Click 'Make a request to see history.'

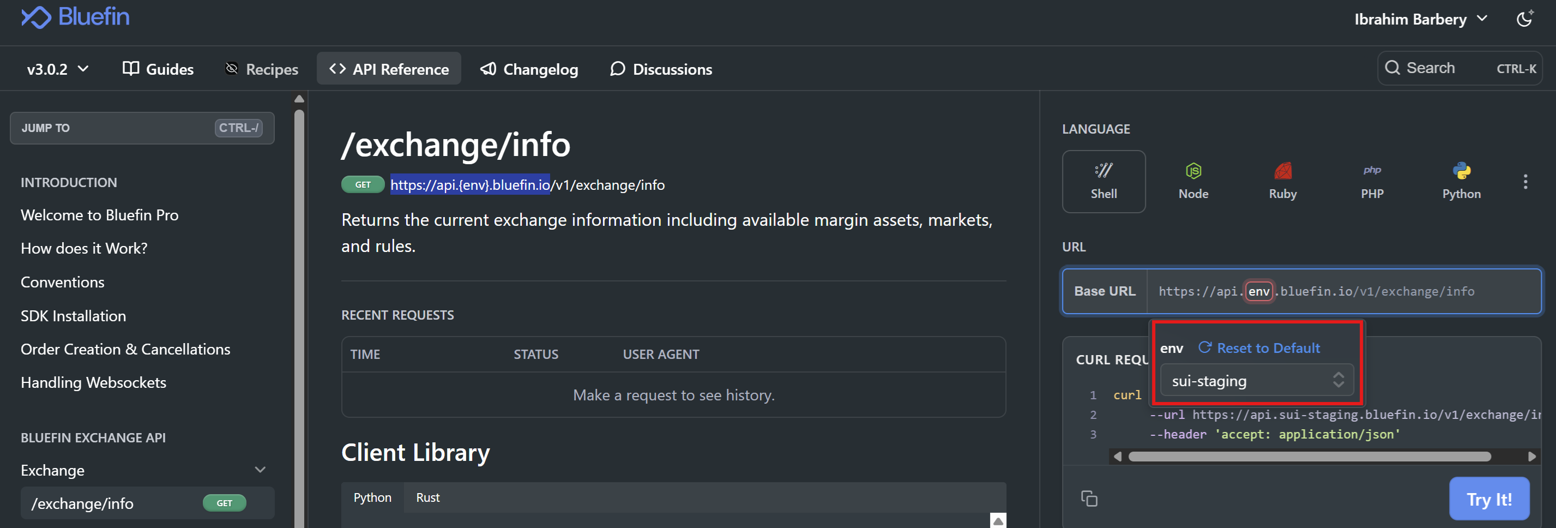[673, 395]
